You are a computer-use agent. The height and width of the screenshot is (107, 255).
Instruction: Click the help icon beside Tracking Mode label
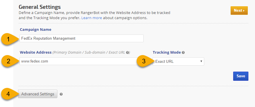pyautogui.click(x=183, y=53)
